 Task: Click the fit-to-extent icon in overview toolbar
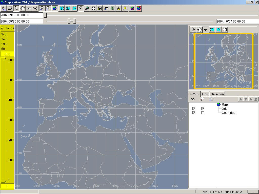click(x=225, y=30)
